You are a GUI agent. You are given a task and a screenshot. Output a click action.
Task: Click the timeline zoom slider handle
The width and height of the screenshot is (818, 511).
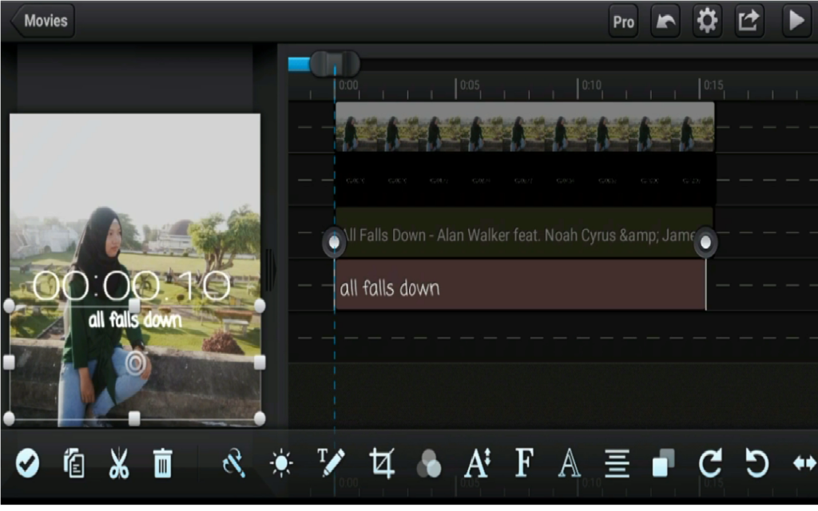coord(335,64)
